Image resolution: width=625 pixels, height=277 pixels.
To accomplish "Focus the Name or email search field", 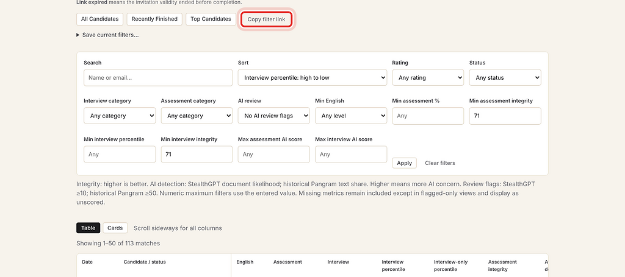I will point(158,78).
